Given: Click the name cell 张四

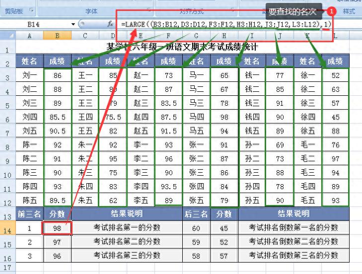Looking at the screenshot, I should pyautogui.click(x=196, y=187).
